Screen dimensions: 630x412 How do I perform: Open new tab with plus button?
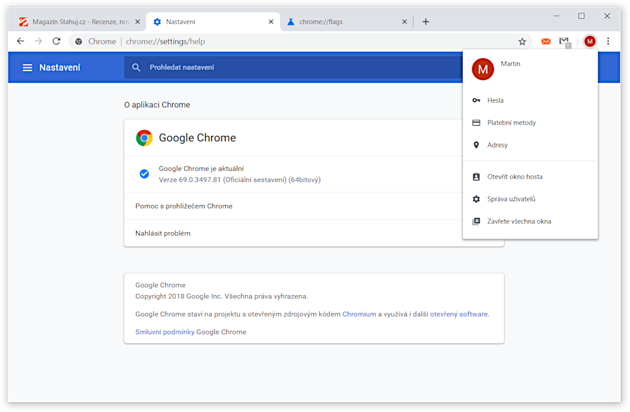click(426, 22)
